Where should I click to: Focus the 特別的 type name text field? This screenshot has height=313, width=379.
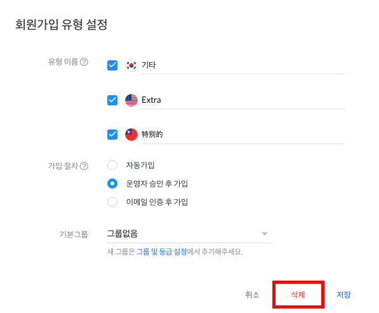click(243, 135)
